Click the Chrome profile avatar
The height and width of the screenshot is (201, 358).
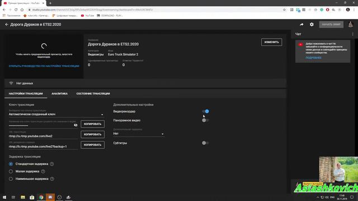[348, 9]
